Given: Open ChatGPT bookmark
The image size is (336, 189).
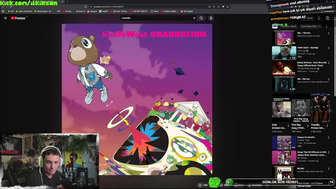Looking at the screenshot, I should (103, 11).
